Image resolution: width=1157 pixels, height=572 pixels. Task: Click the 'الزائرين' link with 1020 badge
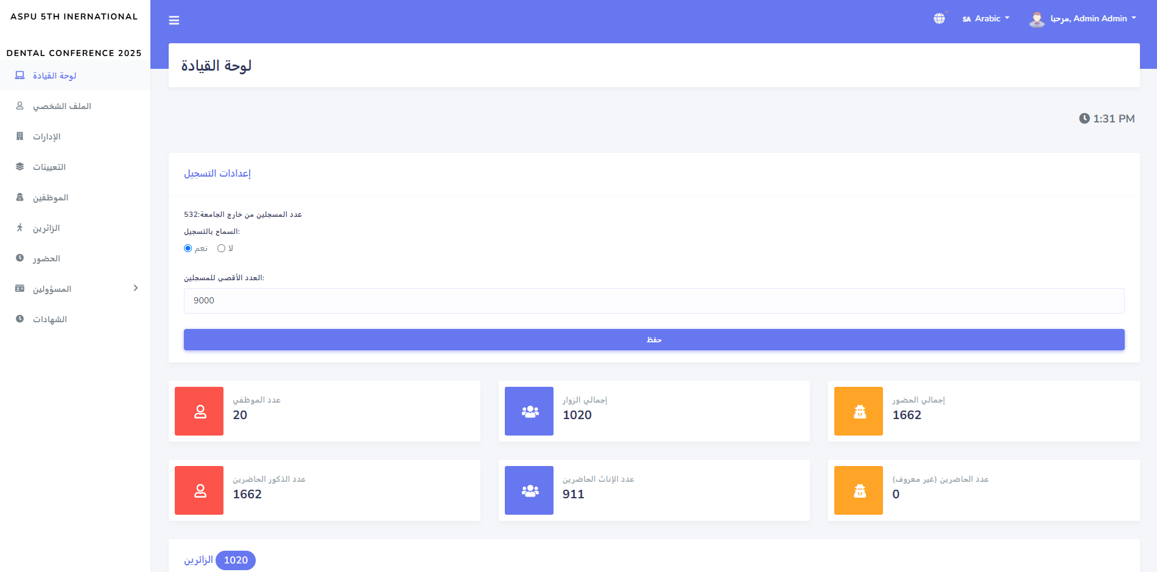tap(199, 560)
